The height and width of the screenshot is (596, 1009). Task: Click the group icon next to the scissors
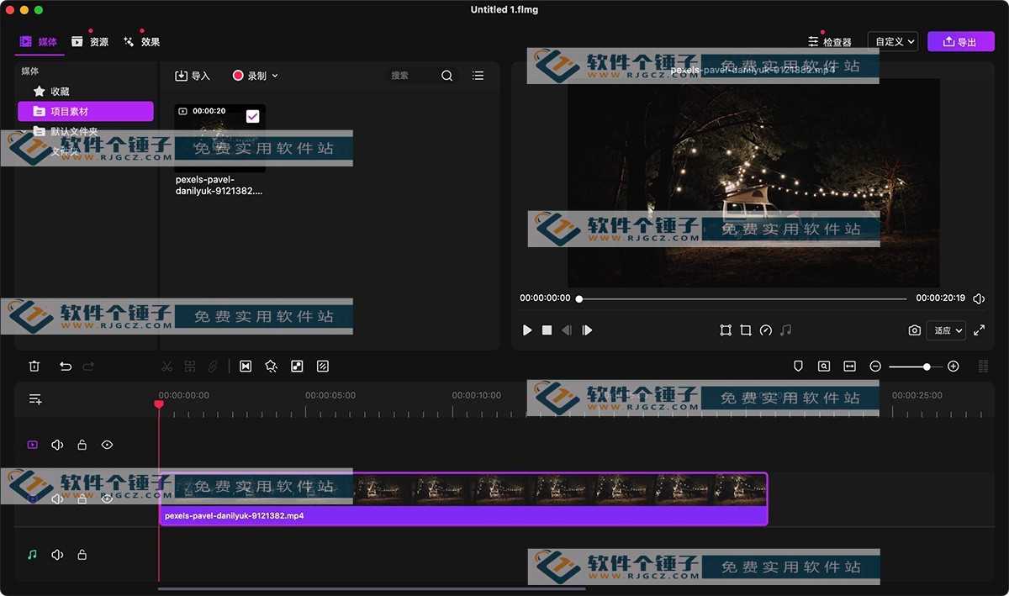[190, 367]
